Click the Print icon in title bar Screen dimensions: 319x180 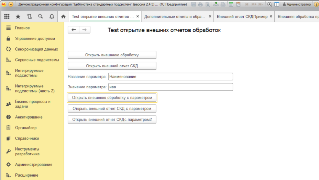click(200, 4)
